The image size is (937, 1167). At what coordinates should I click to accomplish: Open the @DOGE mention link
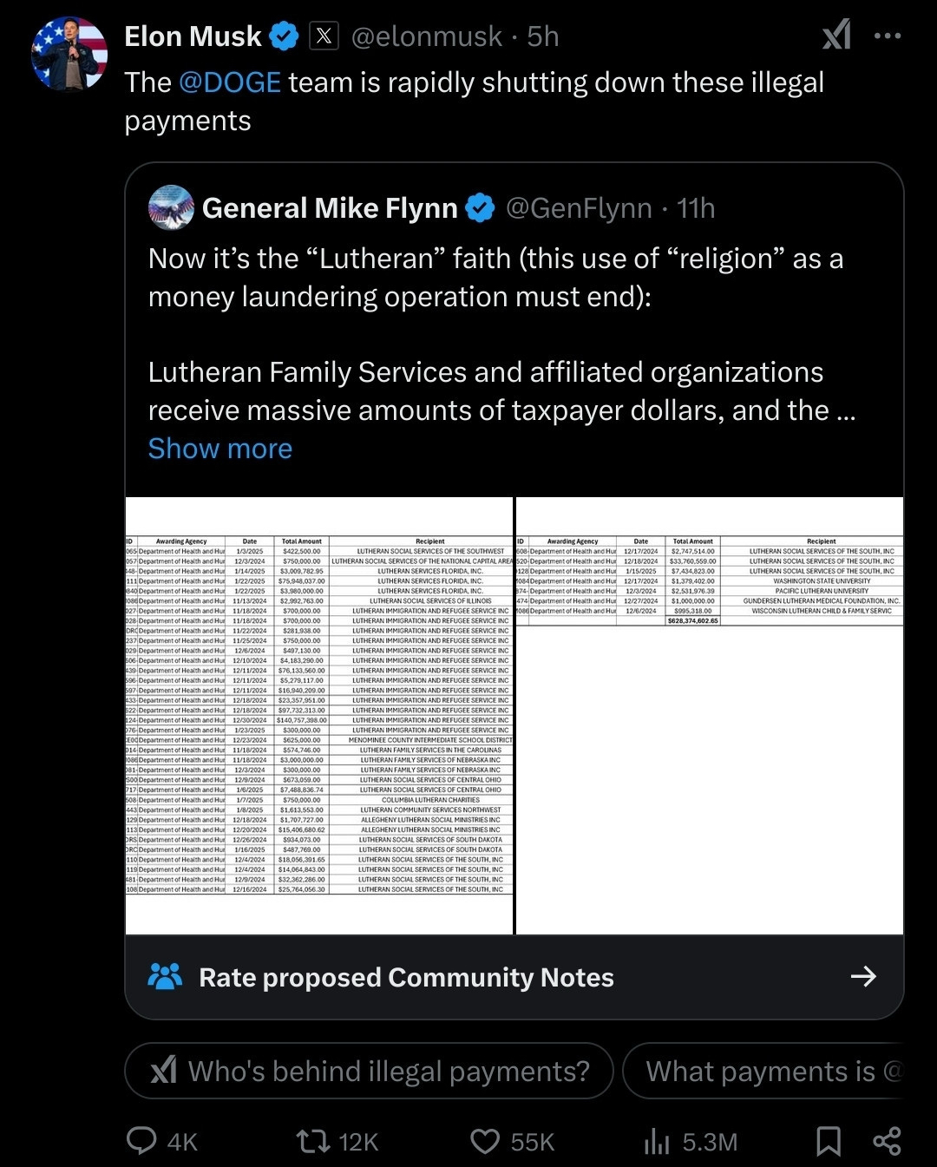tap(230, 82)
